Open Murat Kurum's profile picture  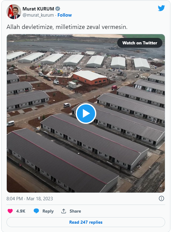click(x=14, y=12)
